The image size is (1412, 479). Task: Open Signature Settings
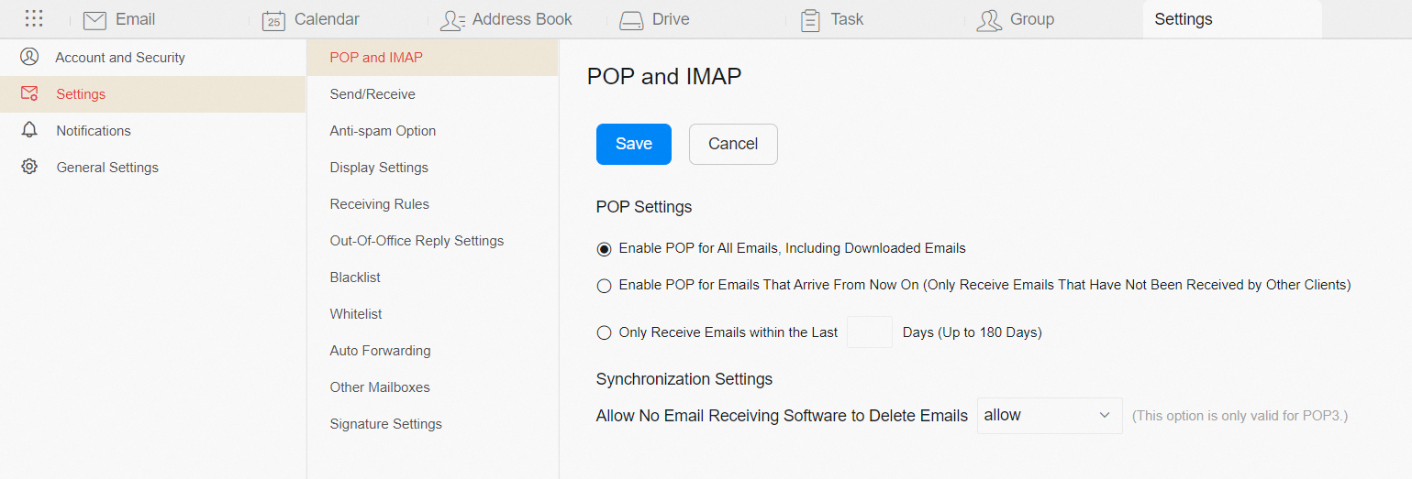point(432,423)
